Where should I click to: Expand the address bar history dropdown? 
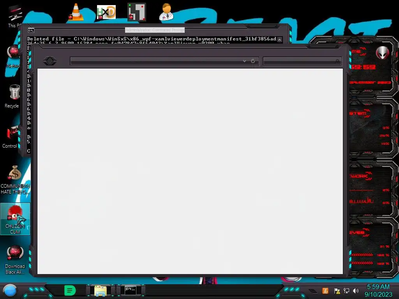click(245, 61)
